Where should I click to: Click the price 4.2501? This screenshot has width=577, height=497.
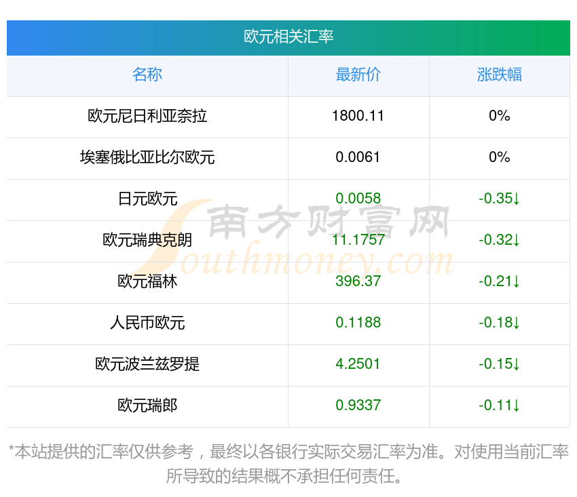358,364
